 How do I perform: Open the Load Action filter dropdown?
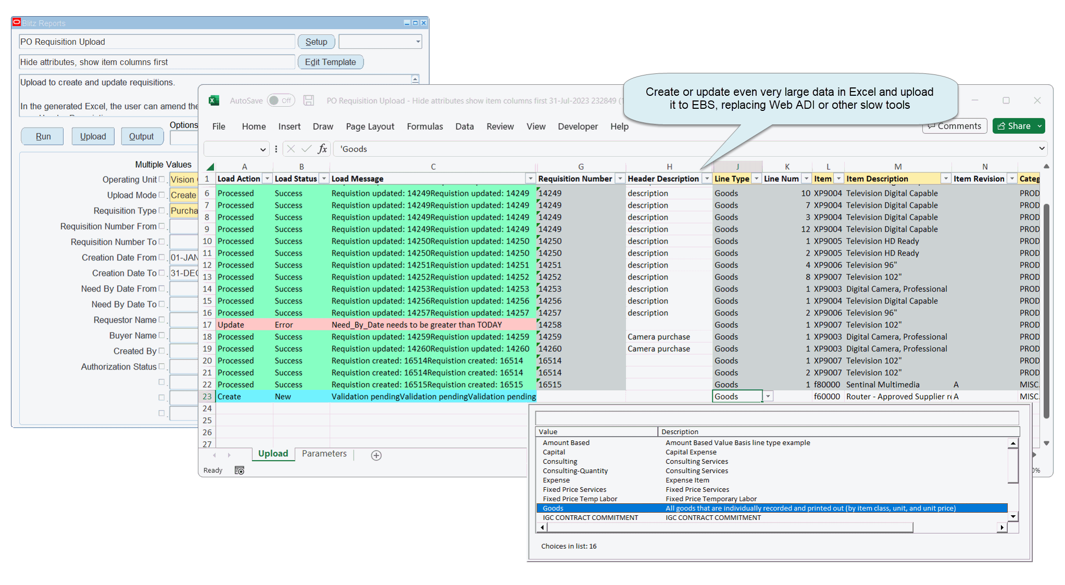[x=267, y=179]
